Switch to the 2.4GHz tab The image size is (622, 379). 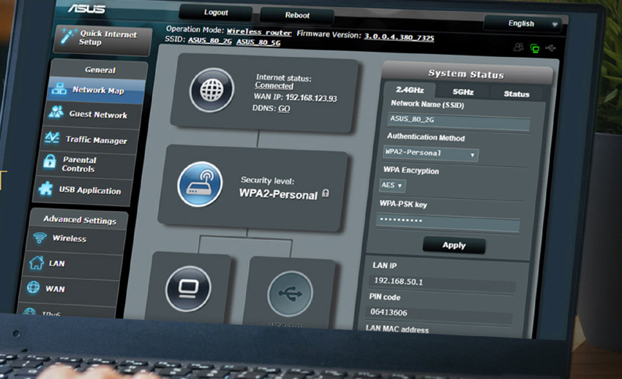coord(410,91)
